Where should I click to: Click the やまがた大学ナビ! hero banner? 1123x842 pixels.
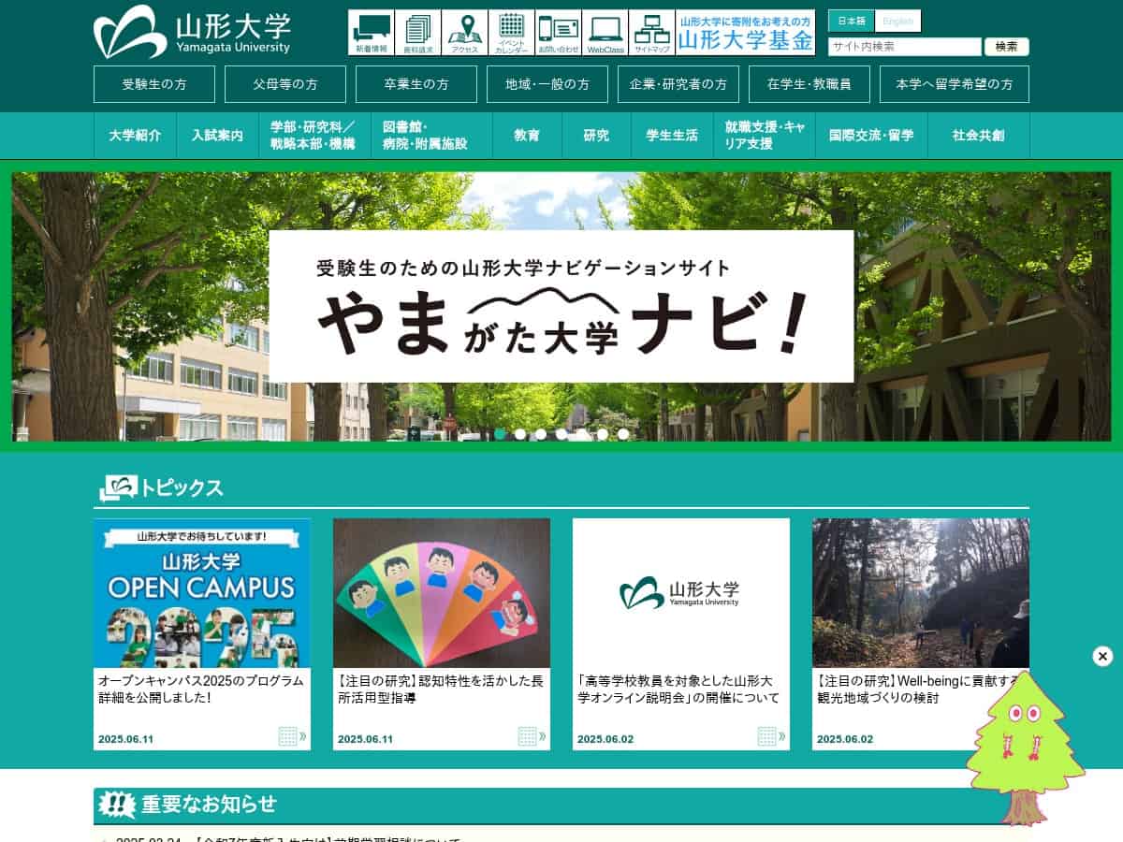click(561, 306)
